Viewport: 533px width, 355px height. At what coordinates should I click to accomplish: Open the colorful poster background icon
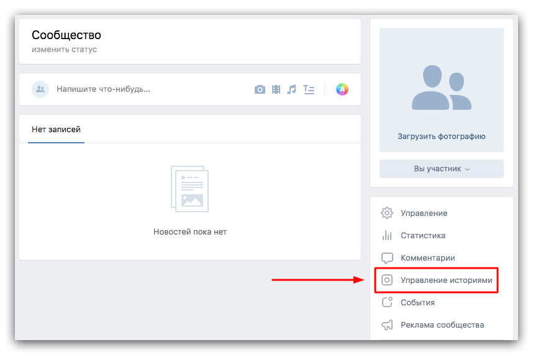click(x=342, y=89)
